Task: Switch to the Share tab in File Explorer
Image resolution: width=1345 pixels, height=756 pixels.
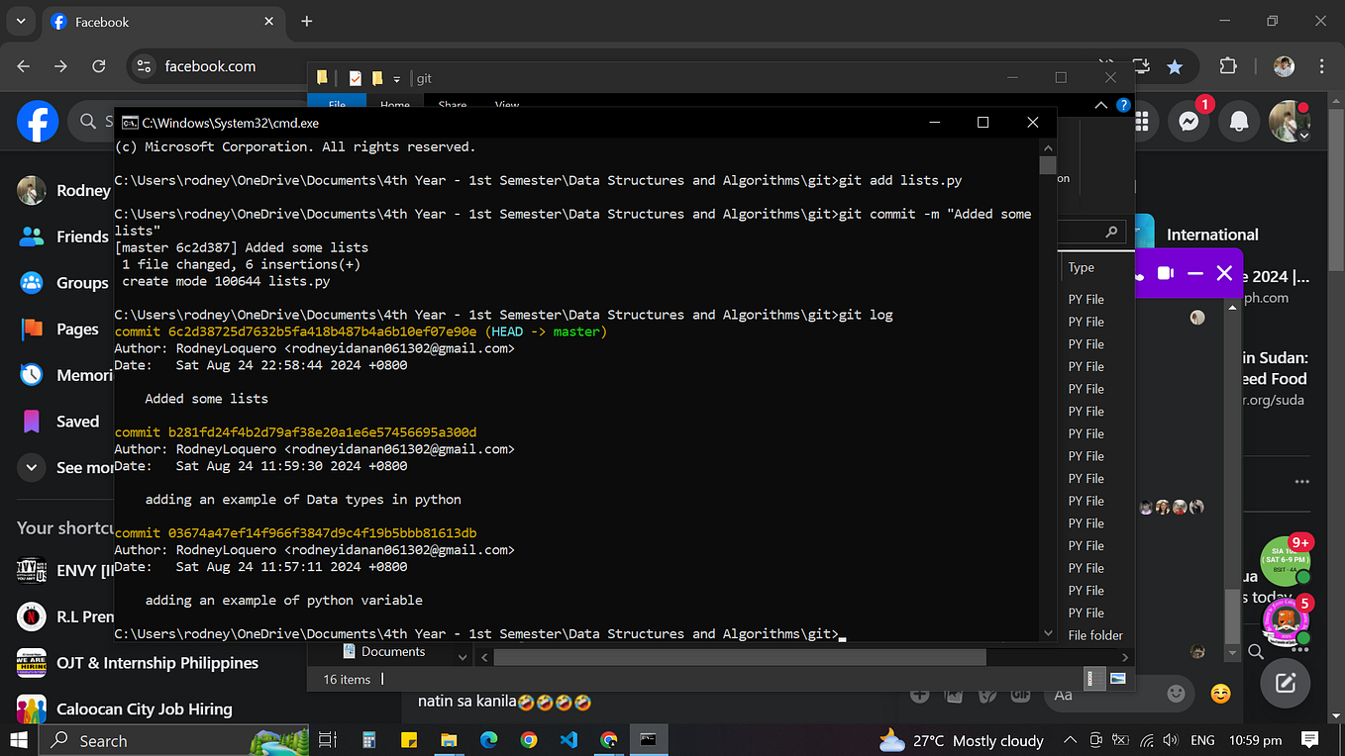Action: click(x=452, y=104)
